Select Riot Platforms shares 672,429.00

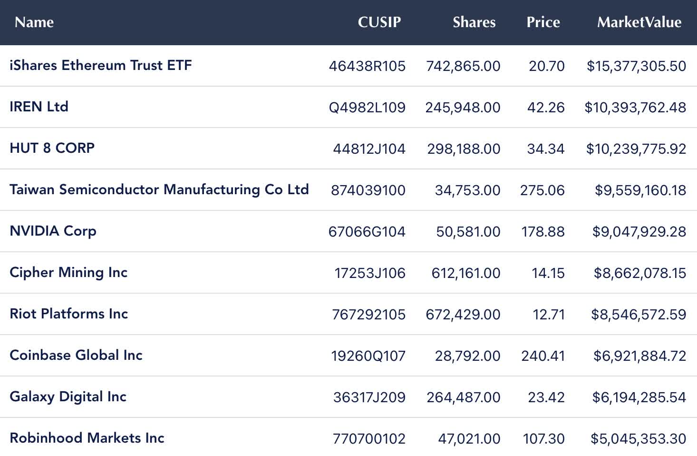pos(463,315)
